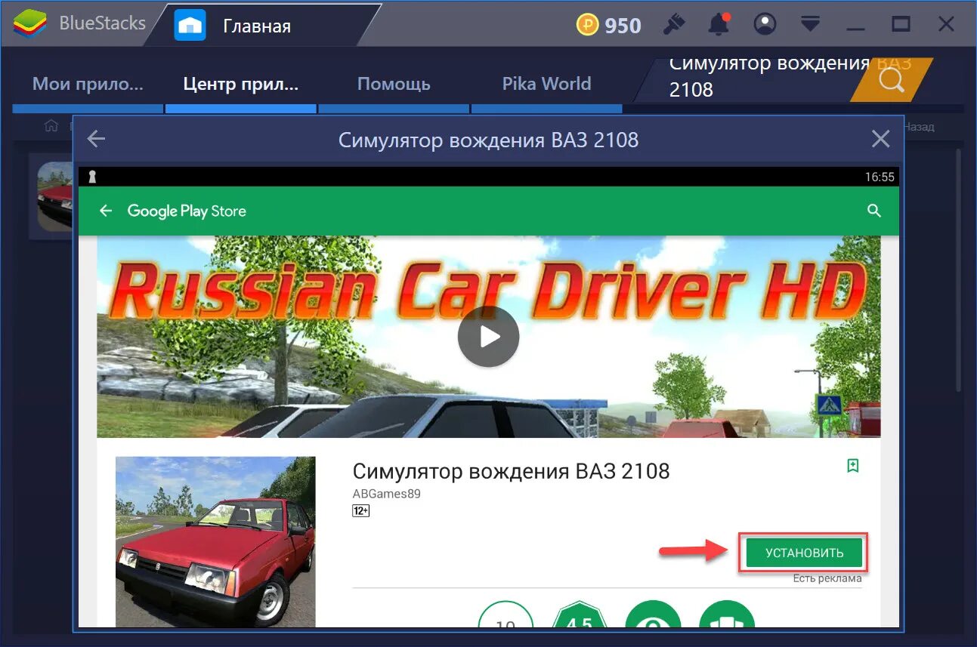Close the Симулятор вождения ВАЗ 2108 dialog
977x647 pixels.
click(x=880, y=139)
